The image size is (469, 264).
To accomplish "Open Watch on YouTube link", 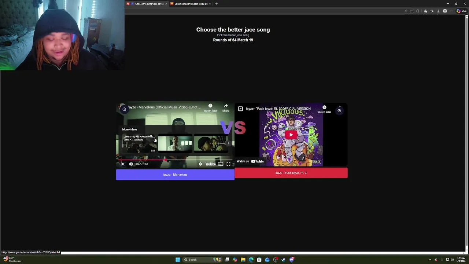I will pos(250,161).
